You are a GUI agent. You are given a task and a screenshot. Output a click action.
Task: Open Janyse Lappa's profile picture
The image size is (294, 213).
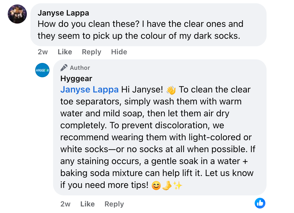[17, 14]
